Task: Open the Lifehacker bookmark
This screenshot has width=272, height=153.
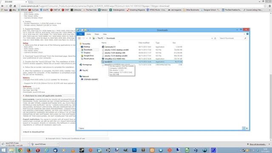Action: [76, 10]
